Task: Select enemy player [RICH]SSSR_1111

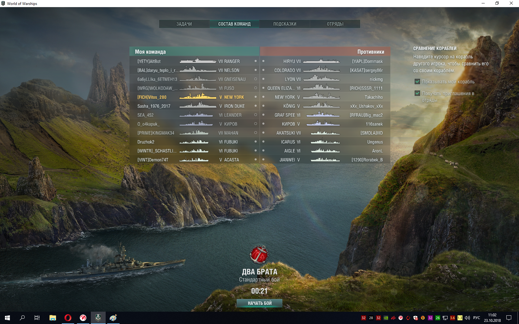Action: 366,88
